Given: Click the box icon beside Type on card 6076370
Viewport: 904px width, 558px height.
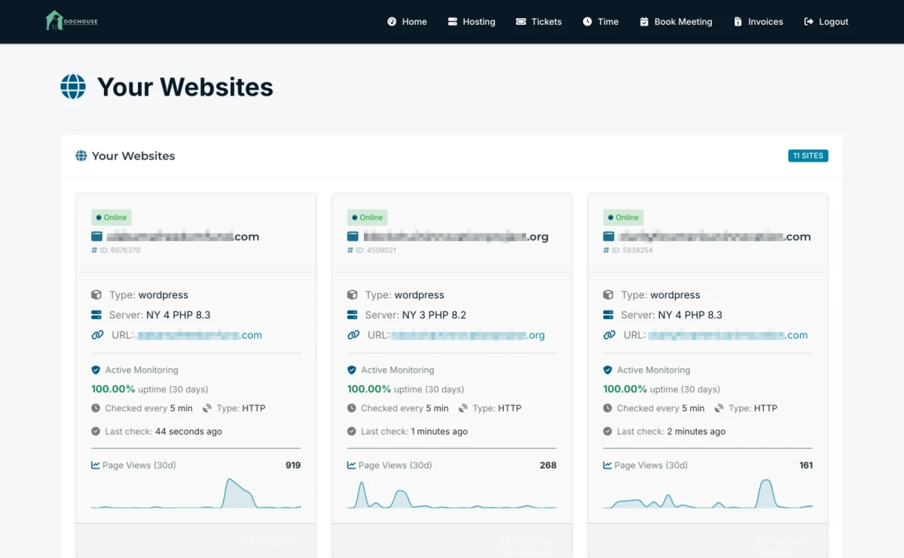Looking at the screenshot, I should click(96, 295).
